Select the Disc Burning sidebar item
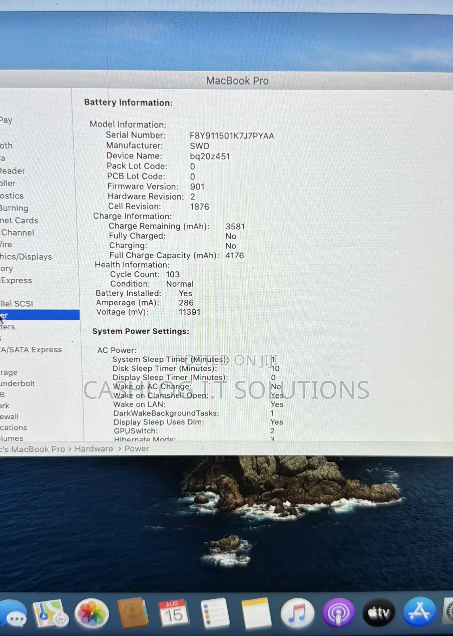This screenshot has width=453, height=636. click(14, 208)
